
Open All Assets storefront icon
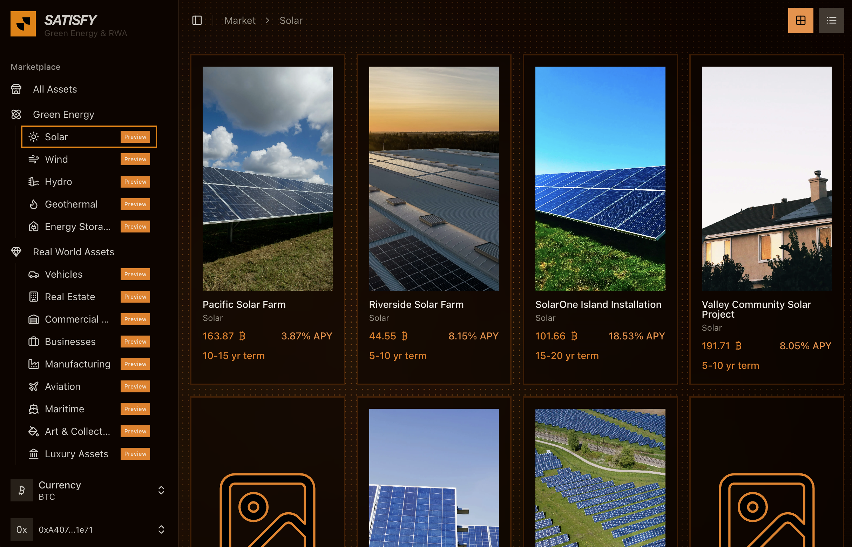[x=16, y=89]
